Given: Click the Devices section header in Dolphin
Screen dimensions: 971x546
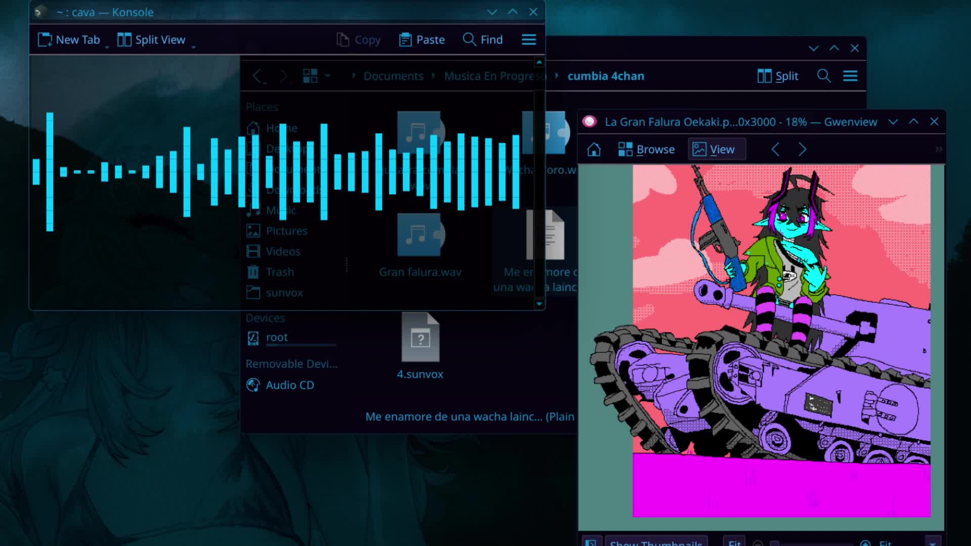Looking at the screenshot, I should 265,318.
